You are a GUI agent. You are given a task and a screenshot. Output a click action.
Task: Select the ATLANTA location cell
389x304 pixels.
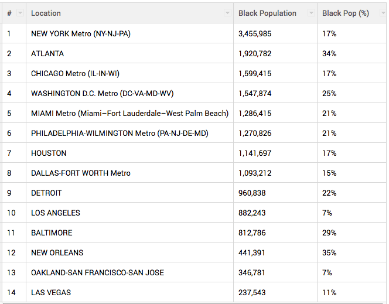pyautogui.click(x=47, y=54)
